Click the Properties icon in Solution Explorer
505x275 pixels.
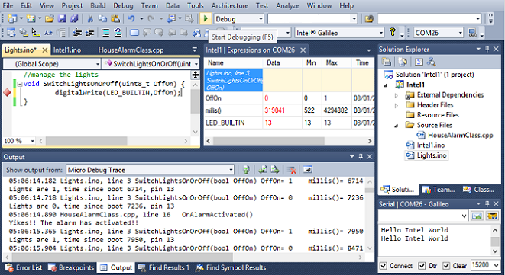pyautogui.click(x=387, y=62)
